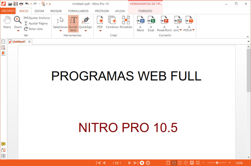Click the Redo arrow icon
Screen dimensions: 251x166
(35, 4)
